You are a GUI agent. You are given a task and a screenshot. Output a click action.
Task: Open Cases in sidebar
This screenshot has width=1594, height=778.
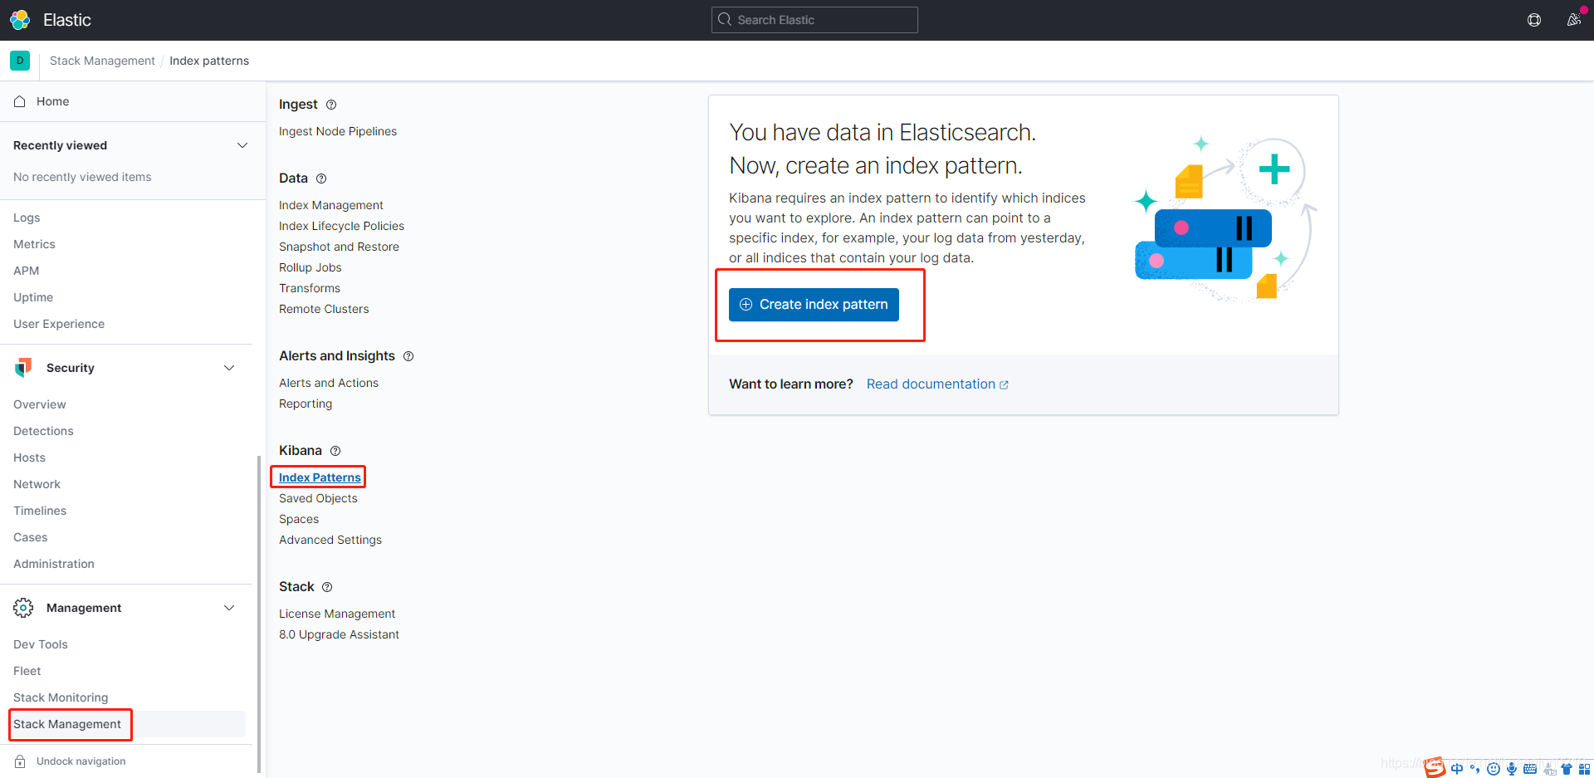point(31,537)
